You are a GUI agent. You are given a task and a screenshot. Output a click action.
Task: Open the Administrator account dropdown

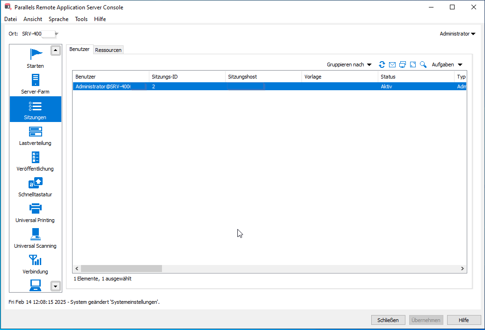[457, 34]
